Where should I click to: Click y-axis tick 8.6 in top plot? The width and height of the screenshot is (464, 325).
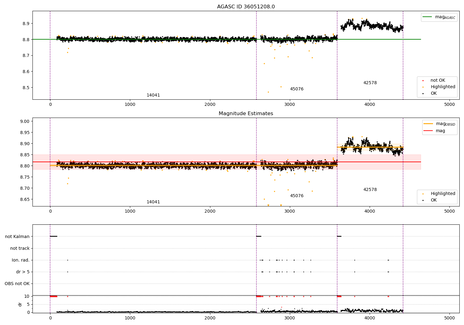click(26, 72)
